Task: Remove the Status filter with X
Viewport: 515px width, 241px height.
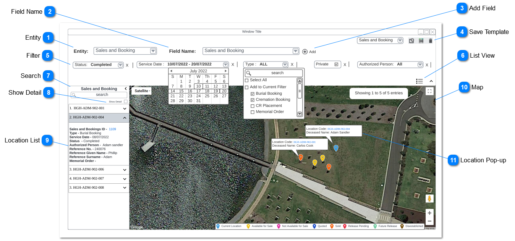Action: pyautogui.click(x=127, y=65)
